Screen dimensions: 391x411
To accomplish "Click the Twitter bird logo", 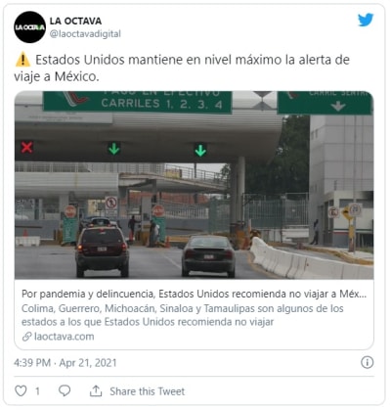I will click(366, 21).
